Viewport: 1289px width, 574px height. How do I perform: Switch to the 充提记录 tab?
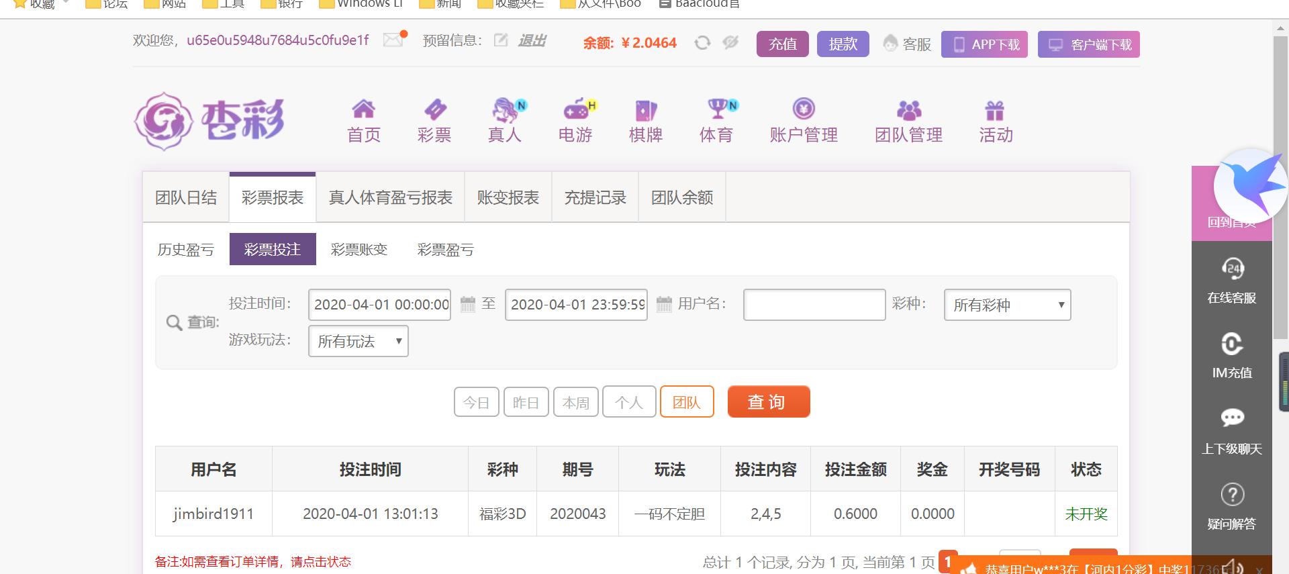click(x=595, y=197)
